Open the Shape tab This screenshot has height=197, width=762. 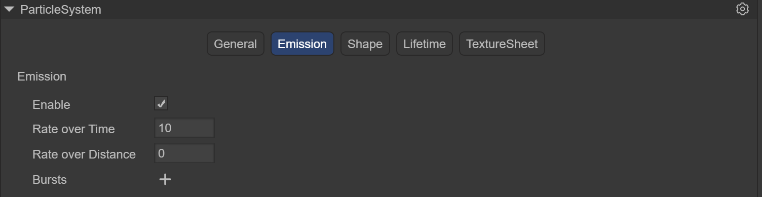coord(365,44)
